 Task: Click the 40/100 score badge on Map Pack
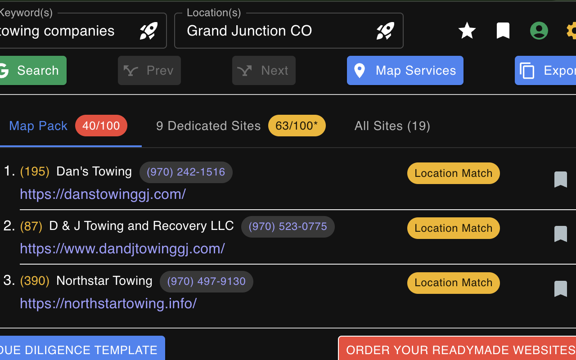click(101, 126)
